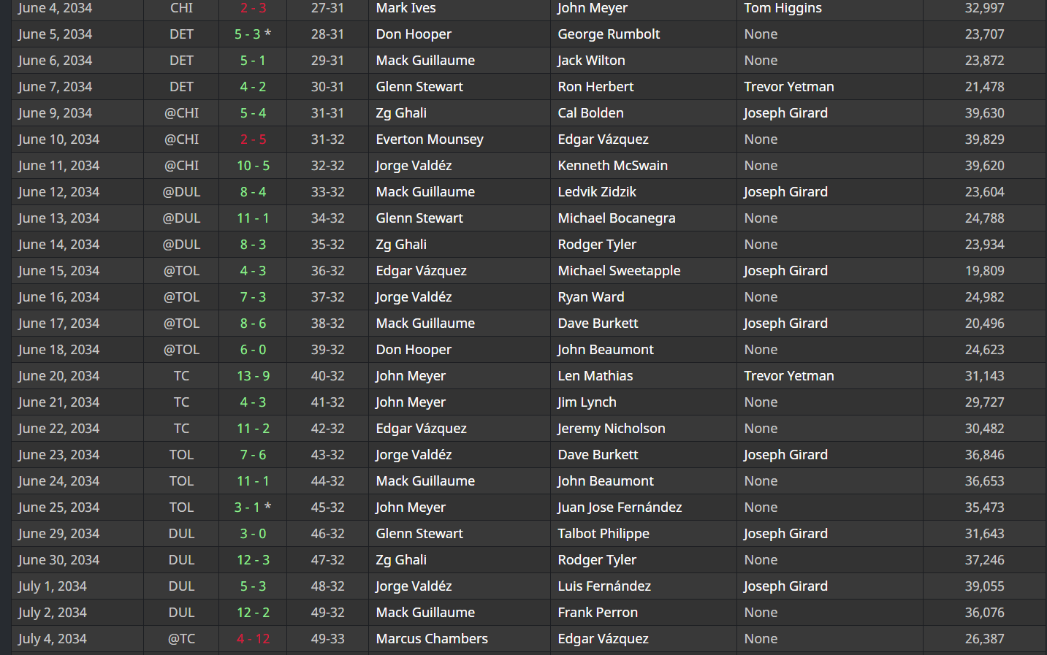Select losing pitcher Michael Bocanegra
This screenshot has height=655, width=1047.
pos(617,218)
